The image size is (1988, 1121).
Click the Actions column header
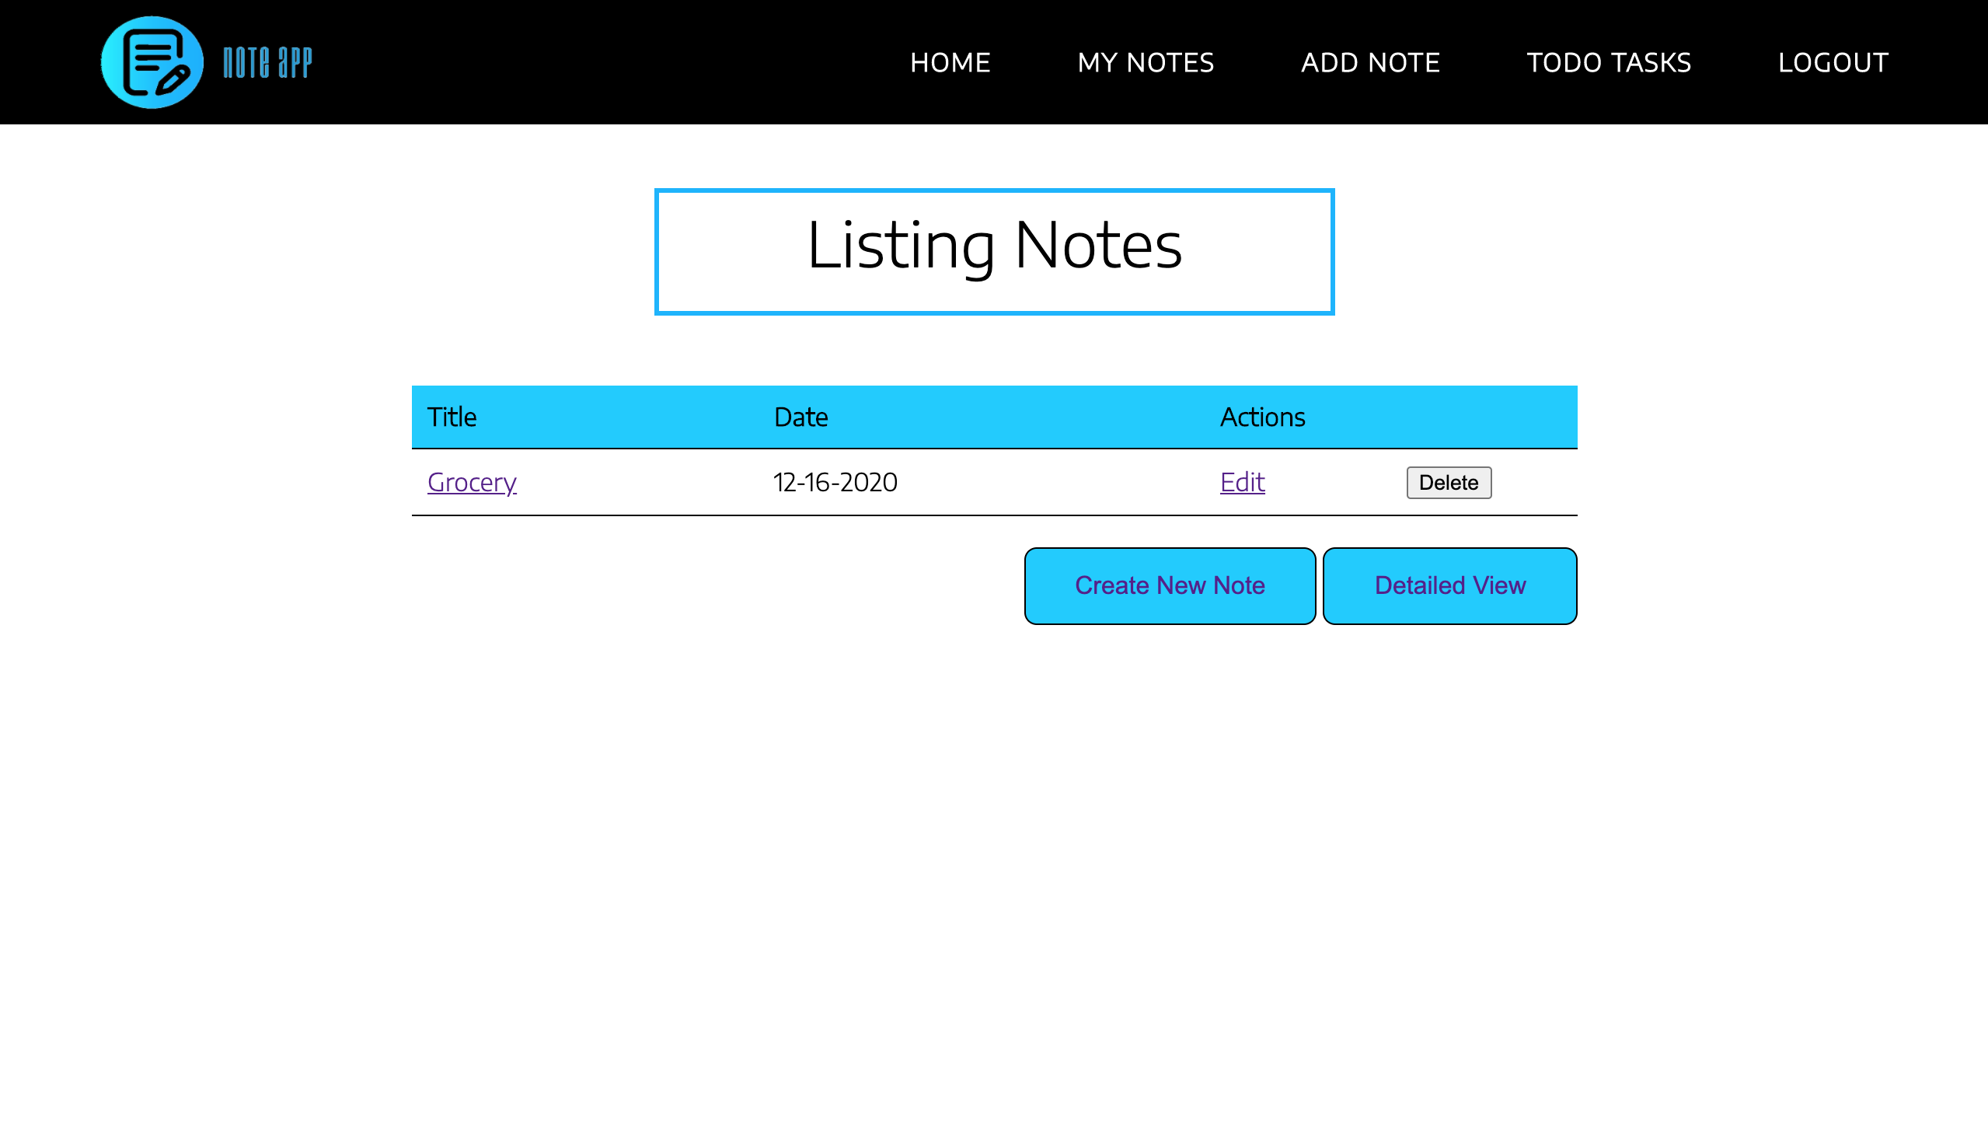point(1262,417)
